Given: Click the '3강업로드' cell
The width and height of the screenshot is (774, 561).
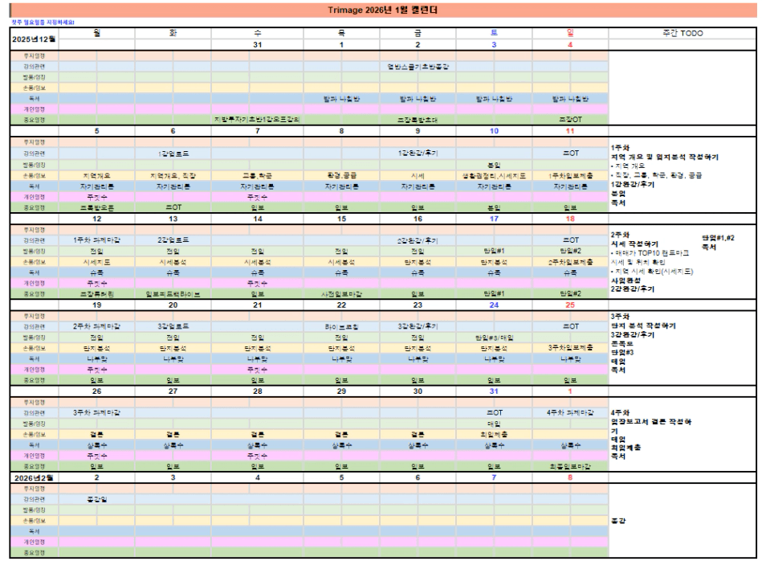Looking at the screenshot, I should pos(173,326).
